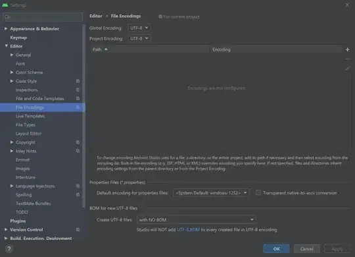Expand the Copyright node arrow
Viewport: 355px width, 257px height.
coord(12,142)
